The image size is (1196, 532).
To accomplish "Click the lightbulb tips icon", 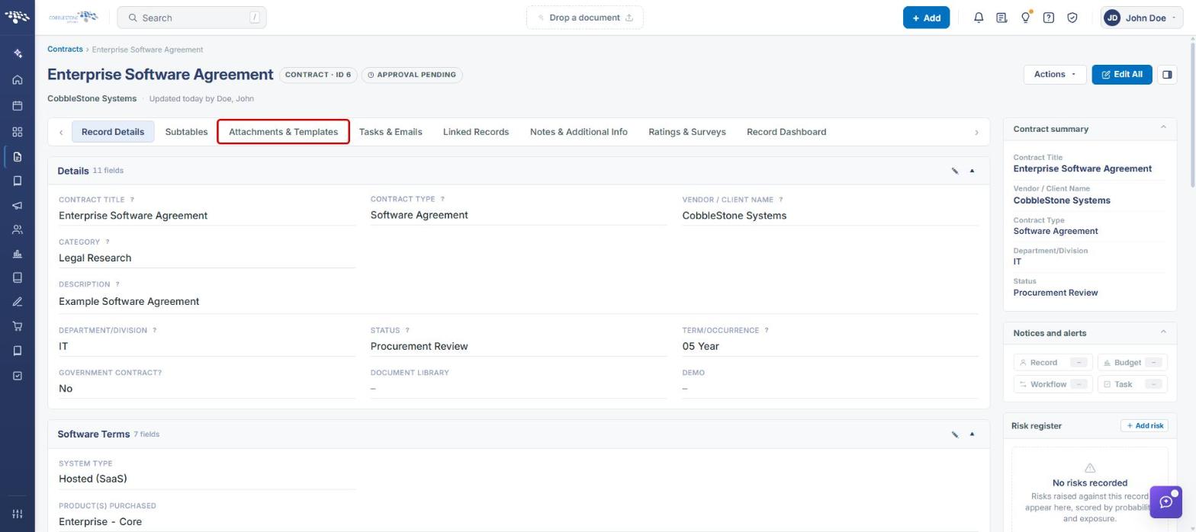I will (1026, 18).
